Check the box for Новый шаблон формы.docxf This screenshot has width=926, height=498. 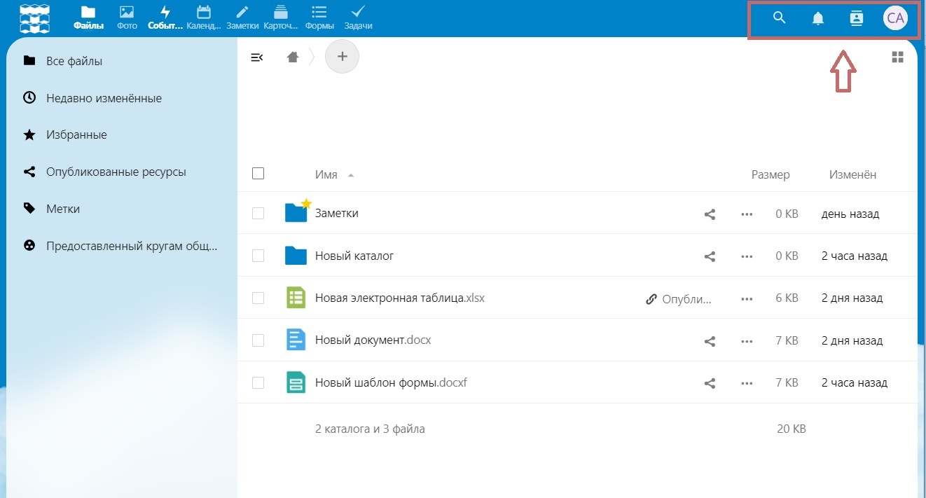pos(258,383)
